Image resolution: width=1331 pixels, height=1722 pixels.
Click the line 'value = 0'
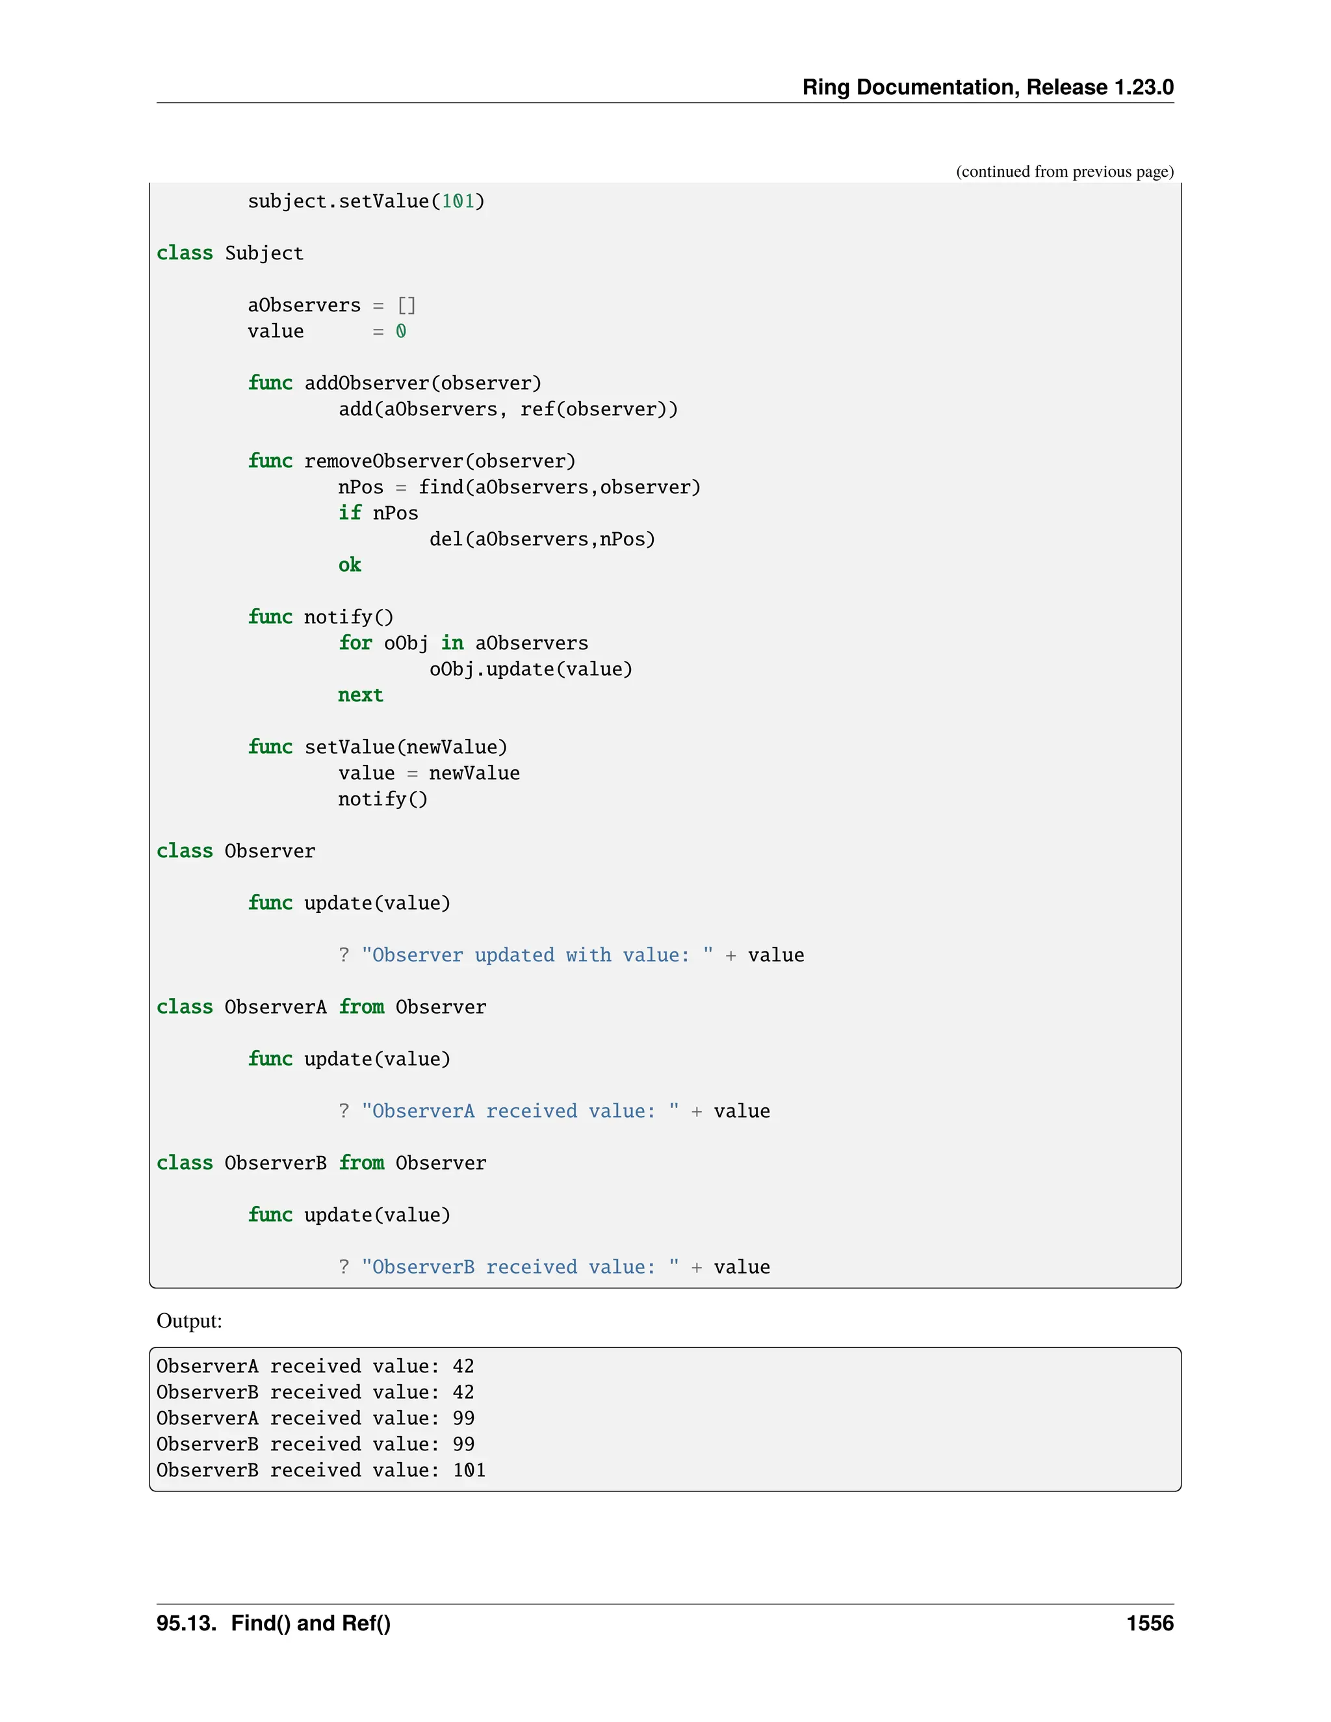[326, 331]
